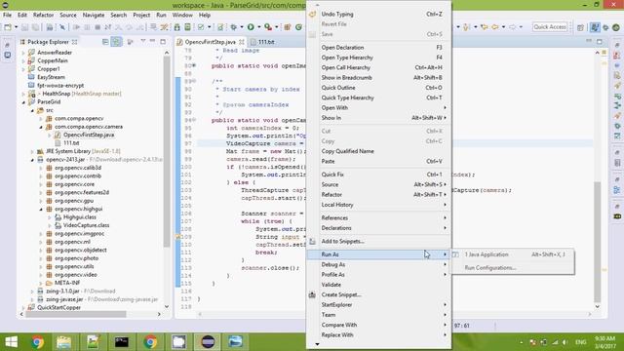
Task: Toggle Link with Editor in Package Explorer
Action: tap(117, 42)
